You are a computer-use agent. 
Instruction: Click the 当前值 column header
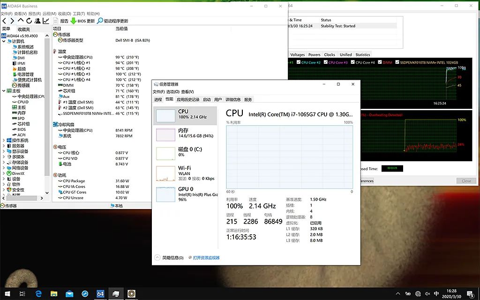121,29
